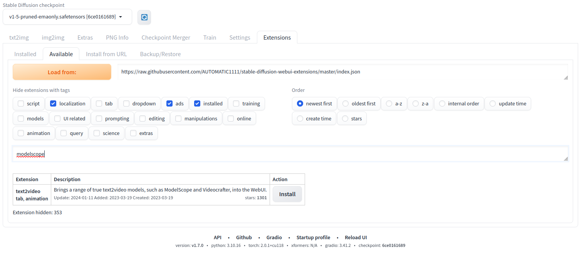Viewport: 582px width, 265px height.
Task: Open the Github footer link
Action: (244, 237)
